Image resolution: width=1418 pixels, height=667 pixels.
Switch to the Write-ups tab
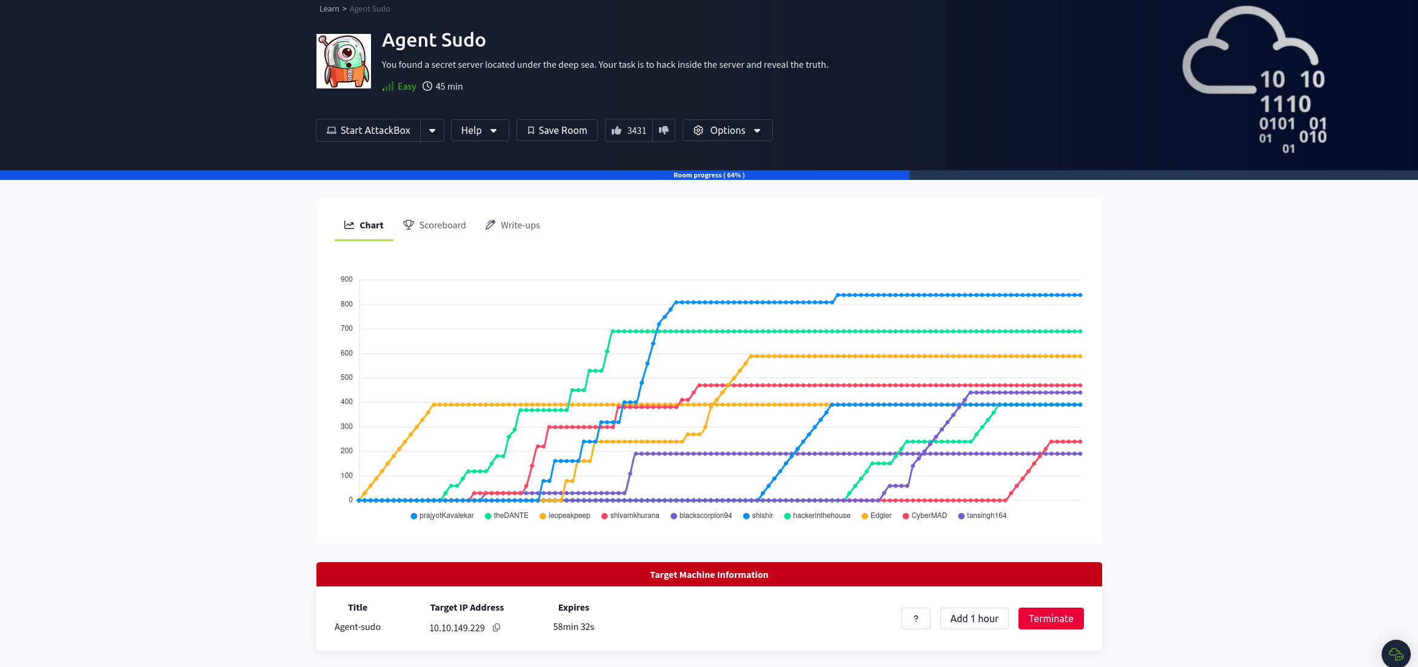(512, 225)
